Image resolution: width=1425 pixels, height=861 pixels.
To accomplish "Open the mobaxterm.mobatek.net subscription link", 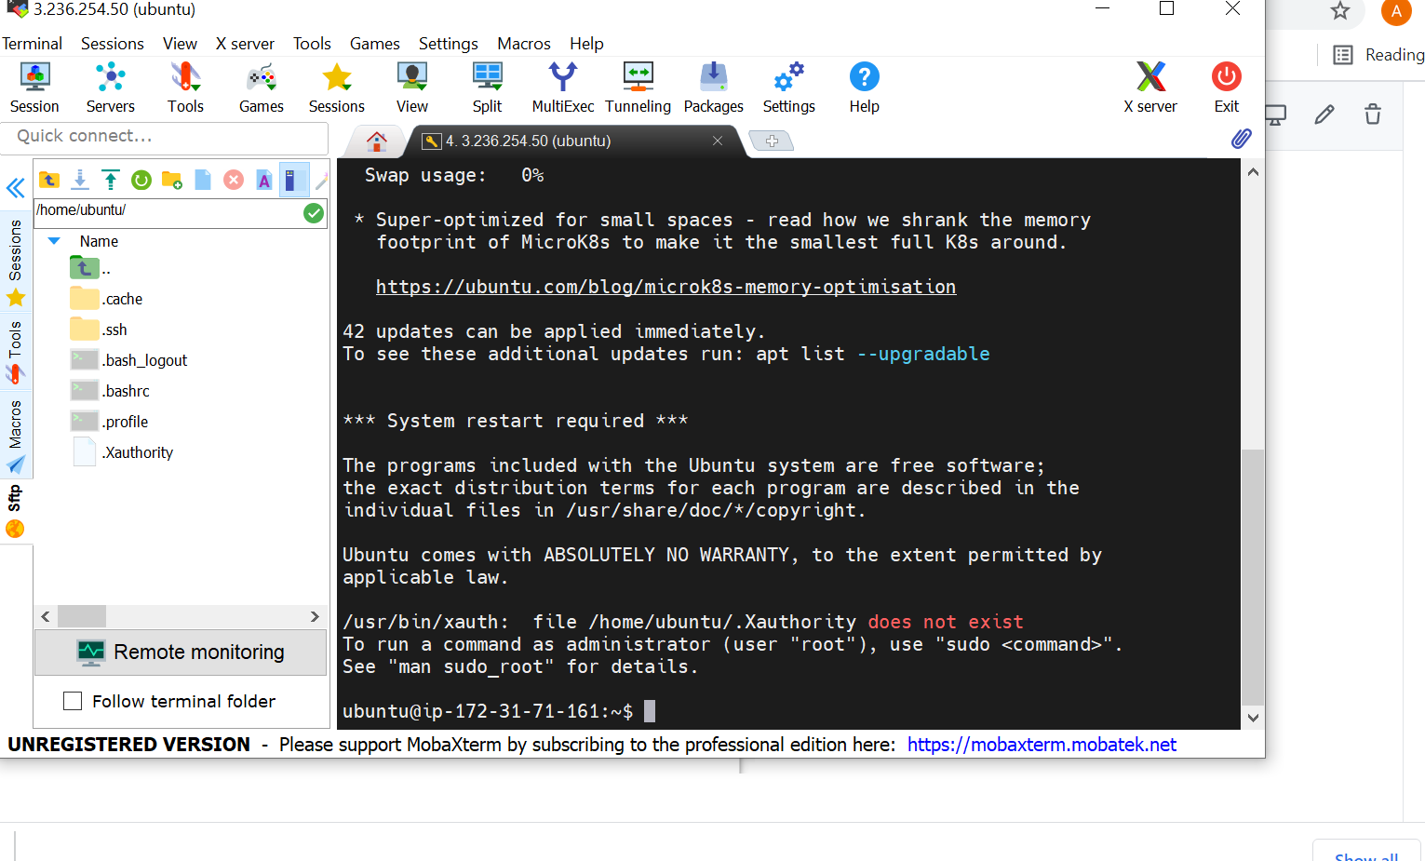I will click(x=1042, y=744).
